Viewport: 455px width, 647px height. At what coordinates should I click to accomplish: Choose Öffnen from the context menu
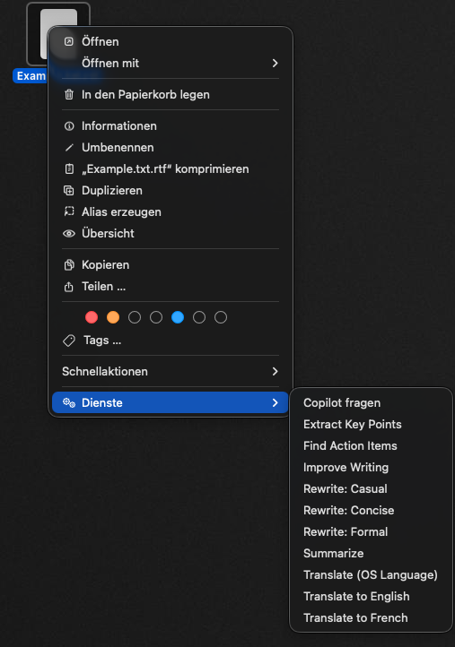click(171, 42)
